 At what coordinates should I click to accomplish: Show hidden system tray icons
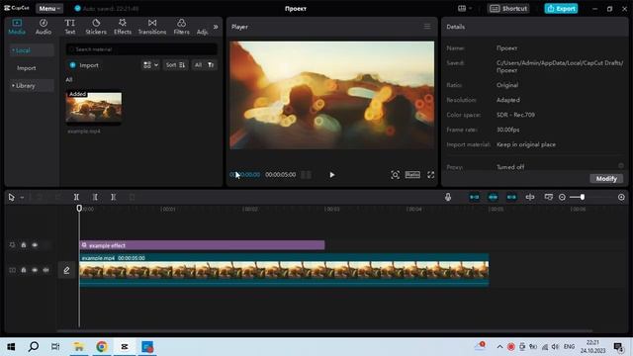tap(499, 347)
